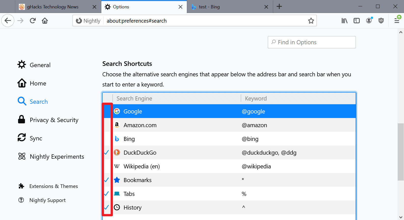404x220 pixels.
Task: Enable the Amazon.com shortcut checkbox
Action: coord(107,125)
